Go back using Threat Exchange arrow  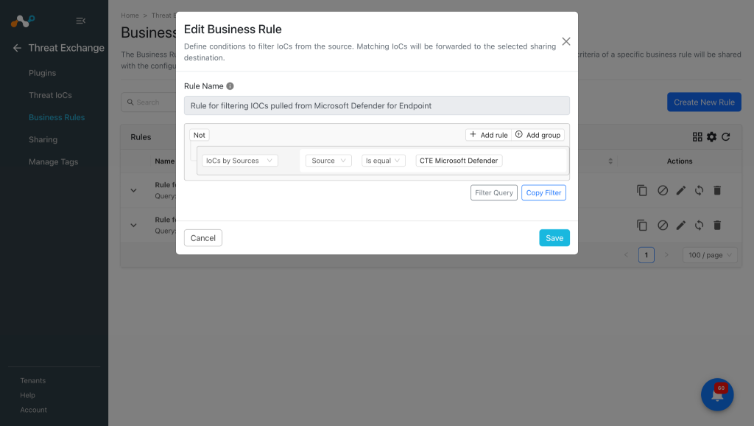pyautogui.click(x=18, y=48)
